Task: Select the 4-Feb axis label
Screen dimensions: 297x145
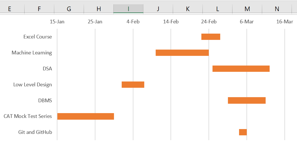Action: (133, 22)
